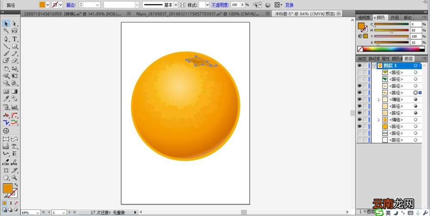Open the 不透明度 link
The height and width of the screenshot is (216, 430).
[x=220, y=5]
